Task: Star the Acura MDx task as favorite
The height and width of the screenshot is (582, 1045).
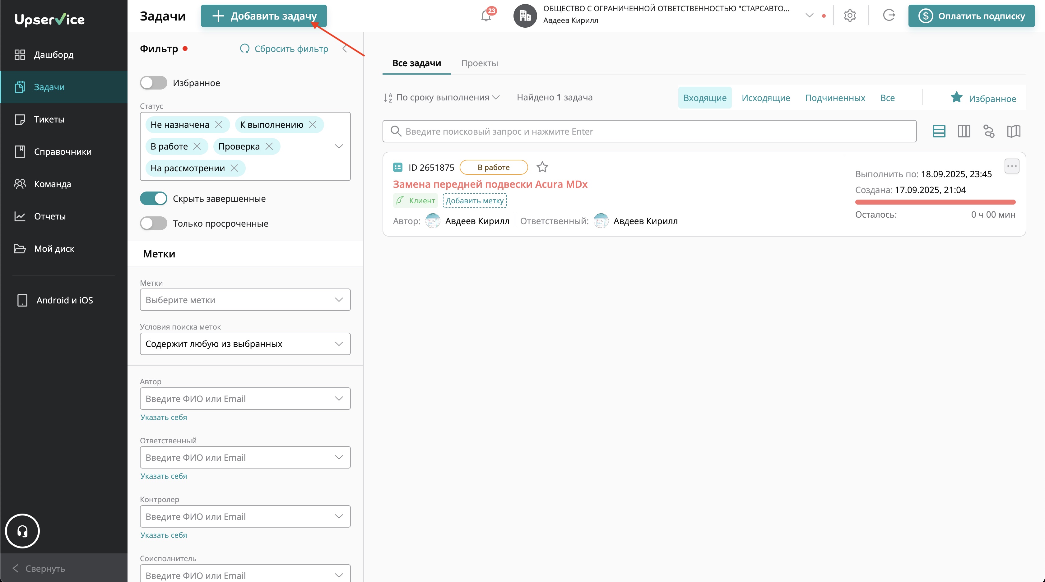Action: [542, 167]
